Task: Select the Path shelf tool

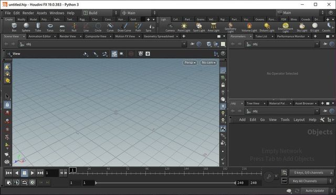Action: [x=138, y=27]
